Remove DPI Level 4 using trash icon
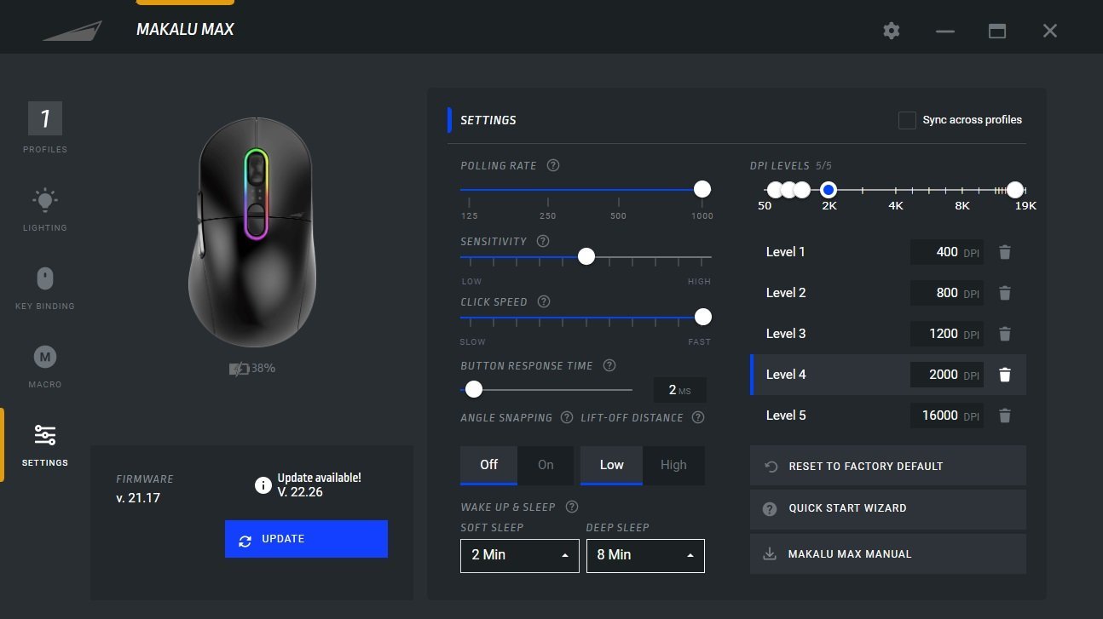Viewport: 1103px width, 619px height. pos(1005,375)
